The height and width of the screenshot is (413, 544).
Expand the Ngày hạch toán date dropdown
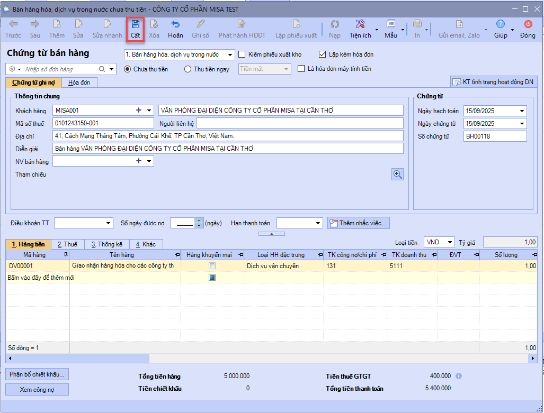coord(522,111)
